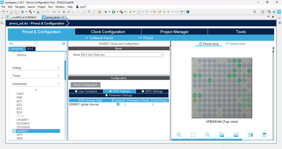The image size is (282, 149).
Task: Click the myST account icon
Action: pyautogui.click(x=77, y=7)
